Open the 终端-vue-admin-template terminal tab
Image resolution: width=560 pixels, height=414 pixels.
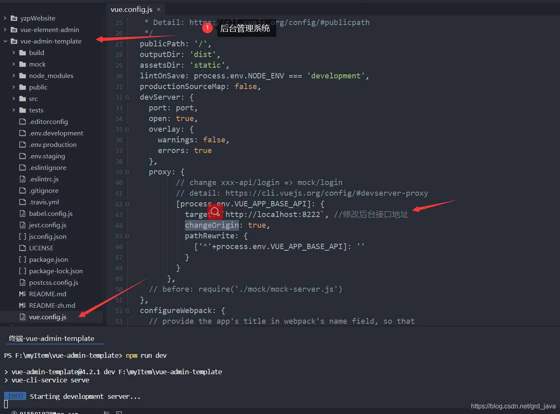click(x=52, y=339)
